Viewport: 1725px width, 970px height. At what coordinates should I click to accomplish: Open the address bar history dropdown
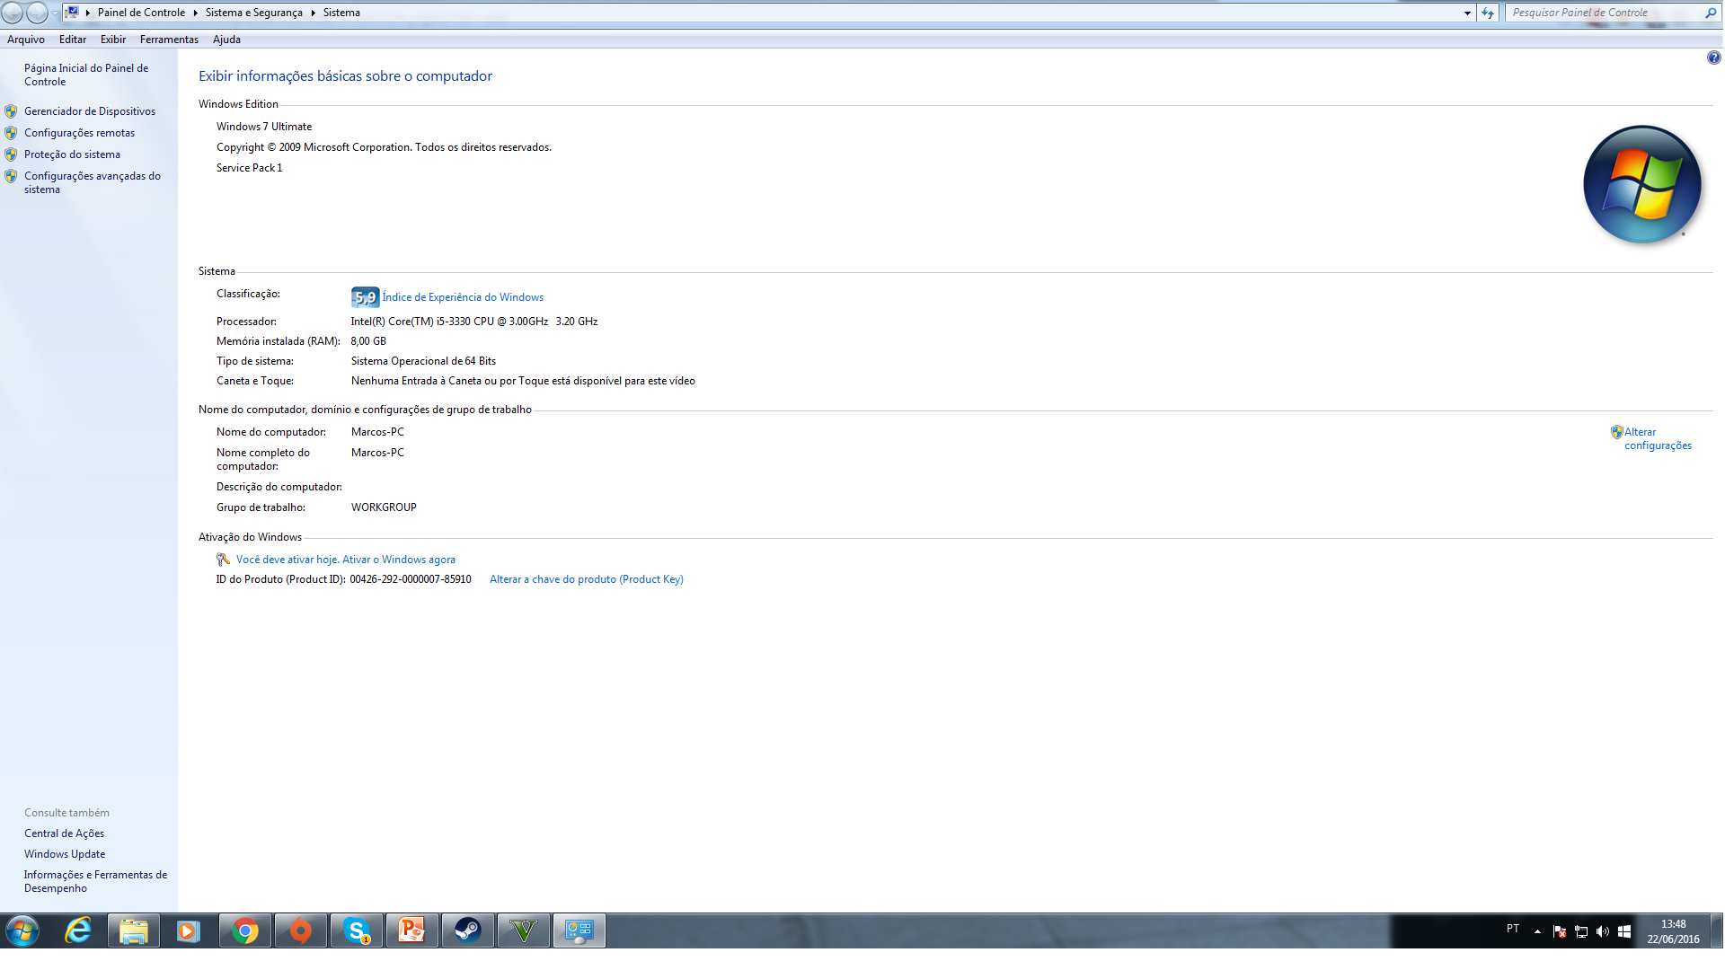click(x=1467, y=13)
